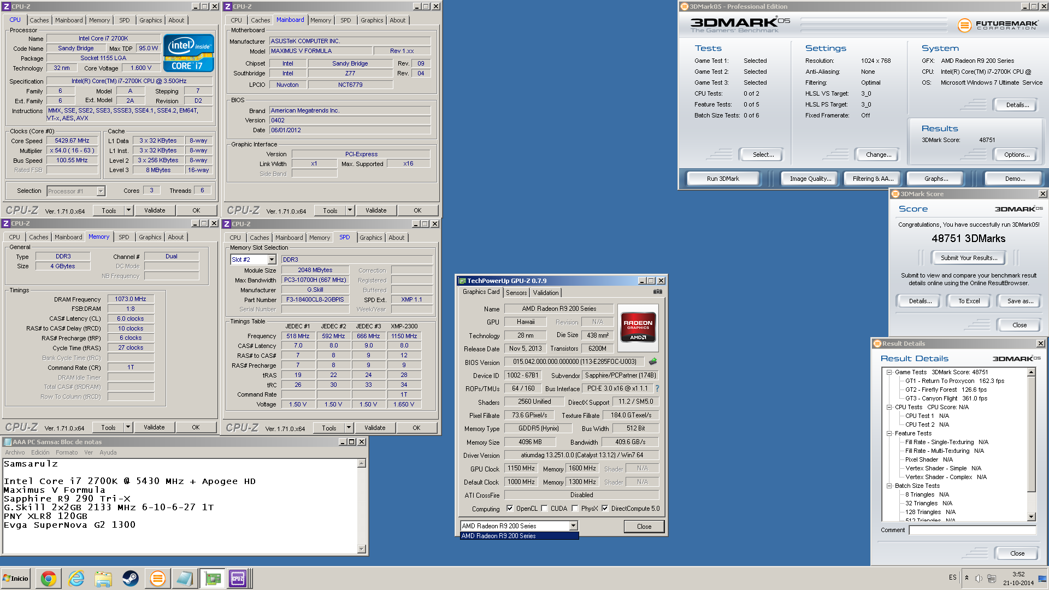Click the Bus Interface question mark icon
Screen dimensions: 1049x590
657,388
